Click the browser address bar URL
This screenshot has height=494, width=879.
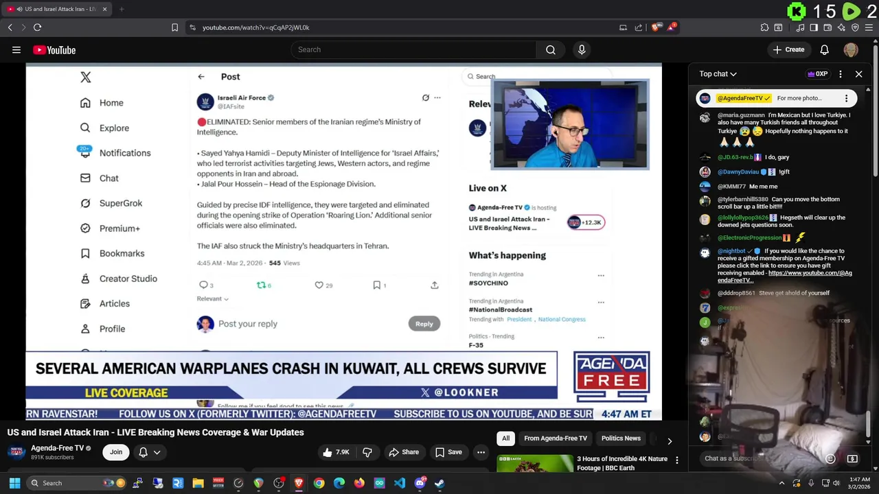pyautogui.click(x=255, y=27)
